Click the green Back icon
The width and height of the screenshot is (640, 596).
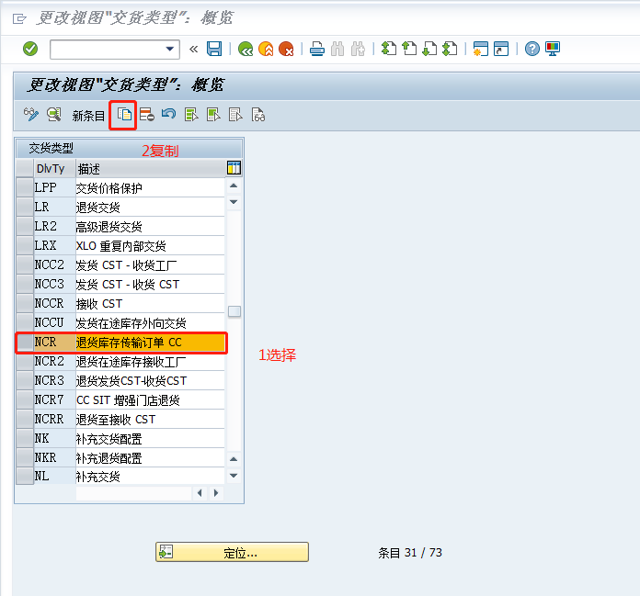pyautogui.click(x=246, y=49)
